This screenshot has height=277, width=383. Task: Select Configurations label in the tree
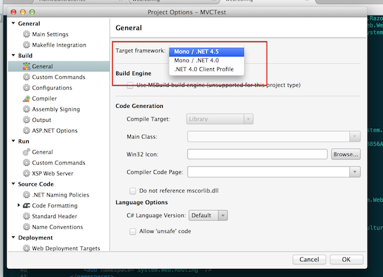tap(52, 87)
